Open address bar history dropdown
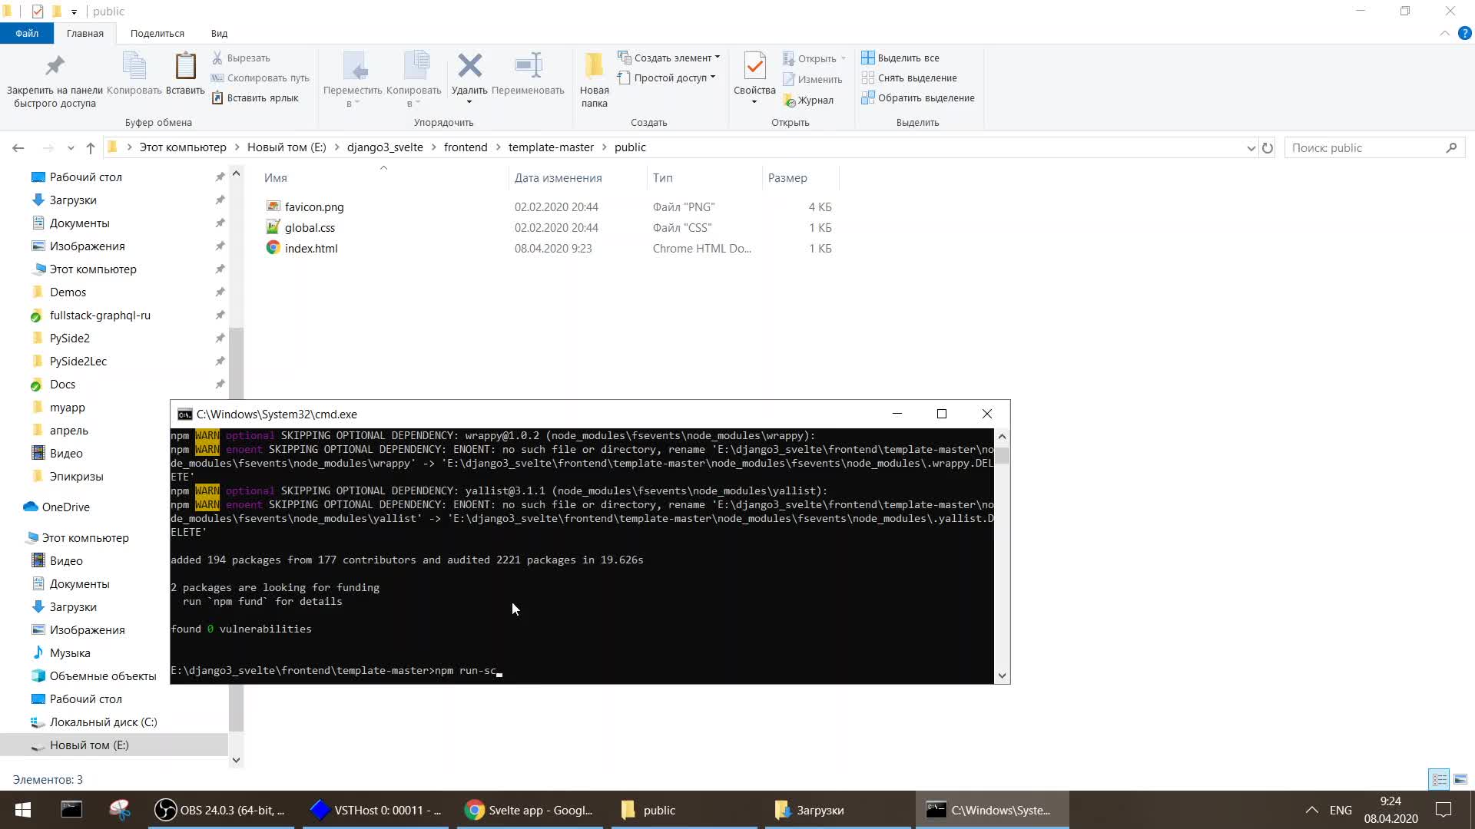This screenshot has height=829, width=1475. 1251,147
